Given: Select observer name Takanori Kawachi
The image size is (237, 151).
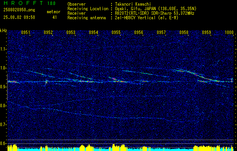Looking at the screenshot, I should pyautogui.click(x=133, y=4).
